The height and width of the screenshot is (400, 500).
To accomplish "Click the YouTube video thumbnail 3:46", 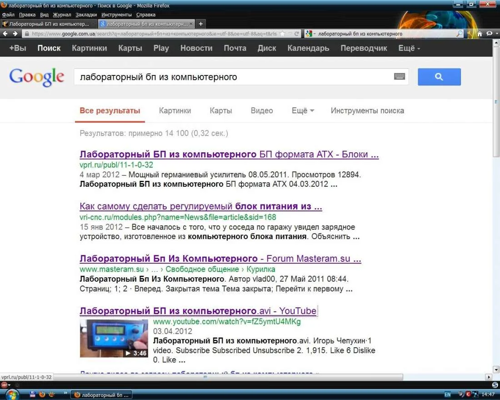I will pyautogui.click(x=114, y=338).
